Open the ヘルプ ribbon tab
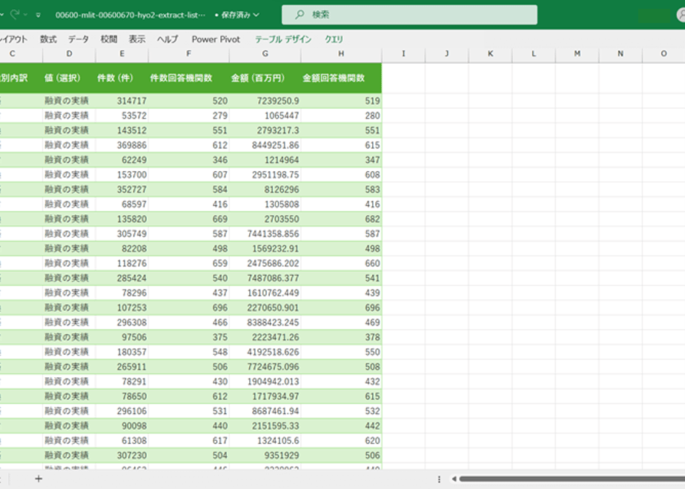This screenshot has height=489, width=685. click(168, 39)
